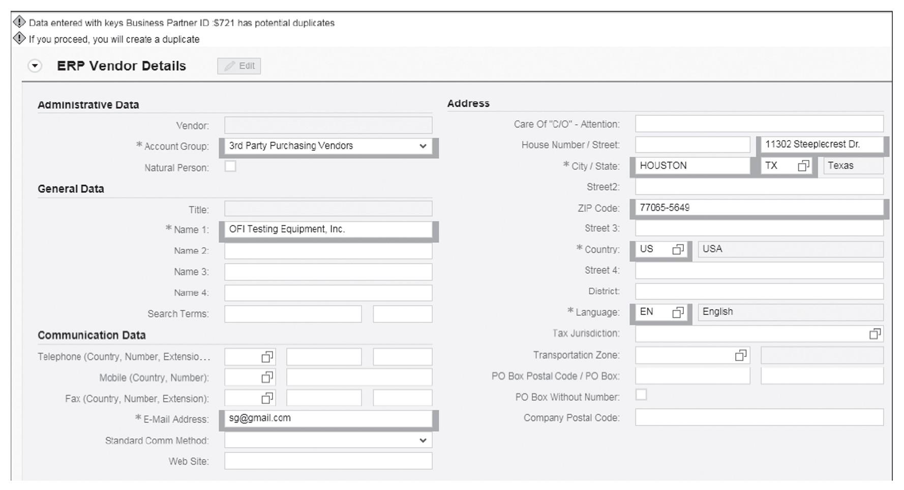Click the Edit button
Viewport: 904px width, 490px height.
click(239, 66)
